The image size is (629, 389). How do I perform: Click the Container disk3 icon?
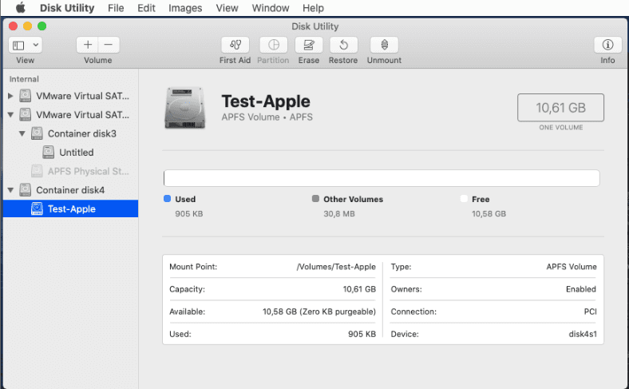(37, 133)
